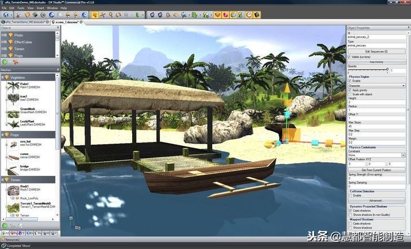Click the Area Visibility button
This screenshot has width=411, height=249.
tap(377, 62)
